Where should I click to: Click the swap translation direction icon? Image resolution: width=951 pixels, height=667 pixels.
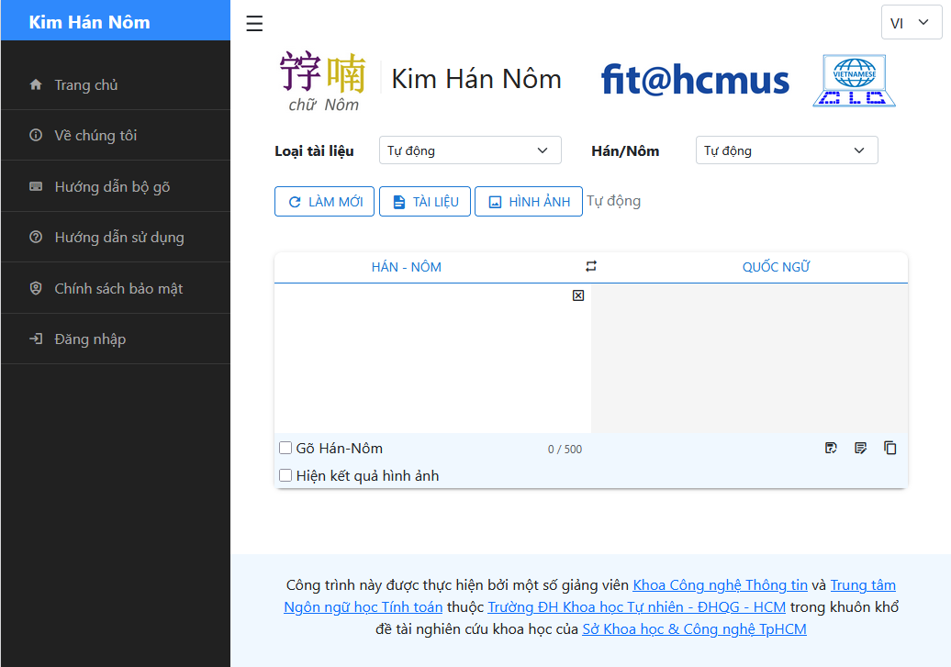coord(591,267)
